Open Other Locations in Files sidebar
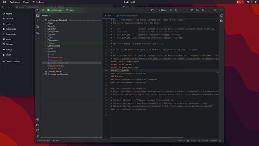Screen dimensions: 259x146 [x=13, y=62]
